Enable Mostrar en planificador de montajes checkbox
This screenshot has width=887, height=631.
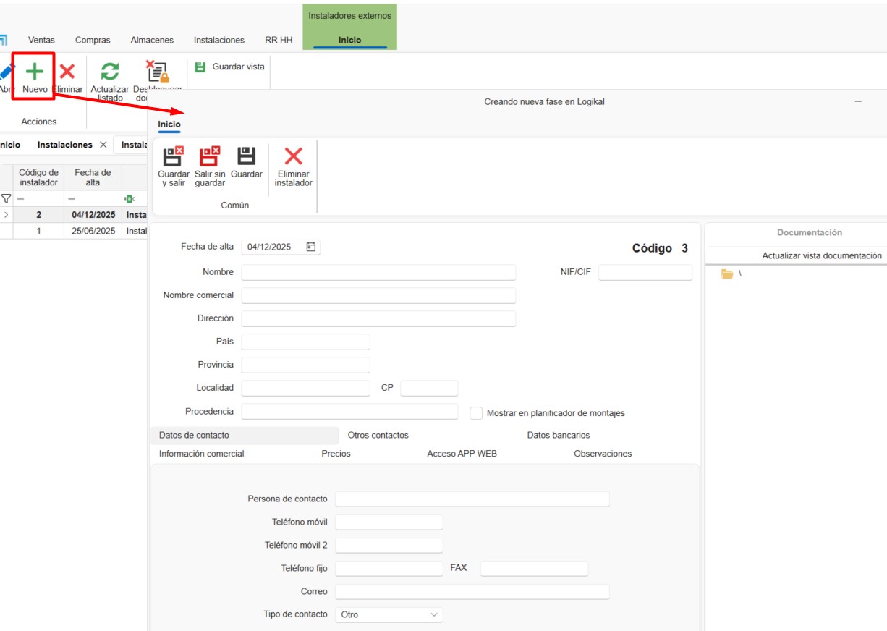click(x=476, y=413)
